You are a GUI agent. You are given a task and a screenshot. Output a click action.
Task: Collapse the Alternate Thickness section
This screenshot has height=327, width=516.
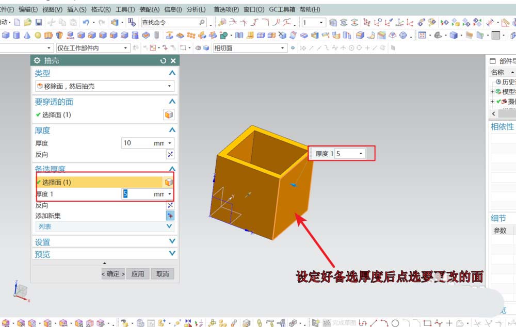coord(172,169)
